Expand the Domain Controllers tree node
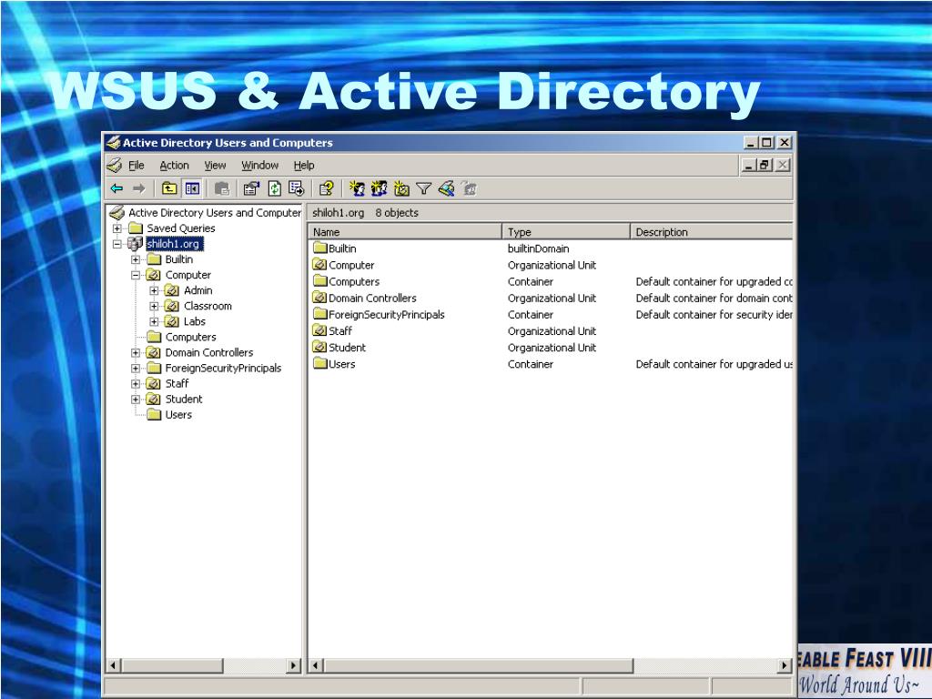The width and height of the screenshot is (932, 699). pyautogui.click(x=136, y=352)
